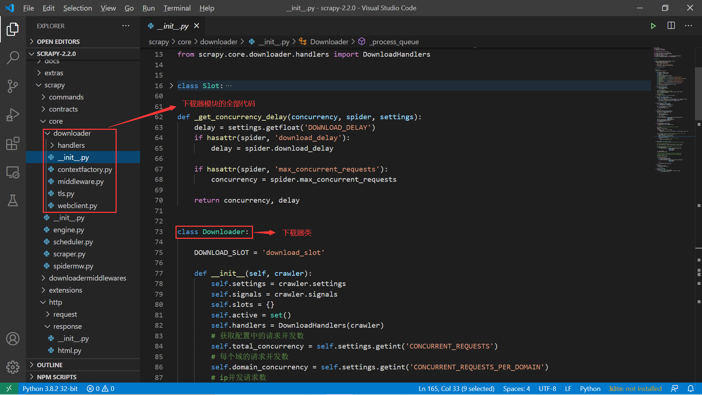Viewport: 702px width, 395px height.
Task: Click the _process_queue breadcrumb
Action: click(394, 42)
